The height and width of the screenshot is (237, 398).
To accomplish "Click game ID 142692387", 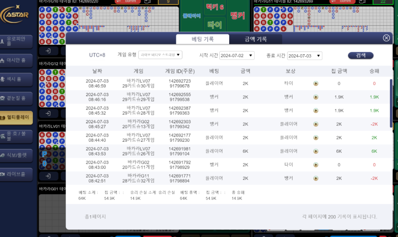I will (180, 108).
